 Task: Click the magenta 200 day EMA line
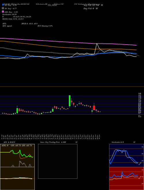pos(68,42)
